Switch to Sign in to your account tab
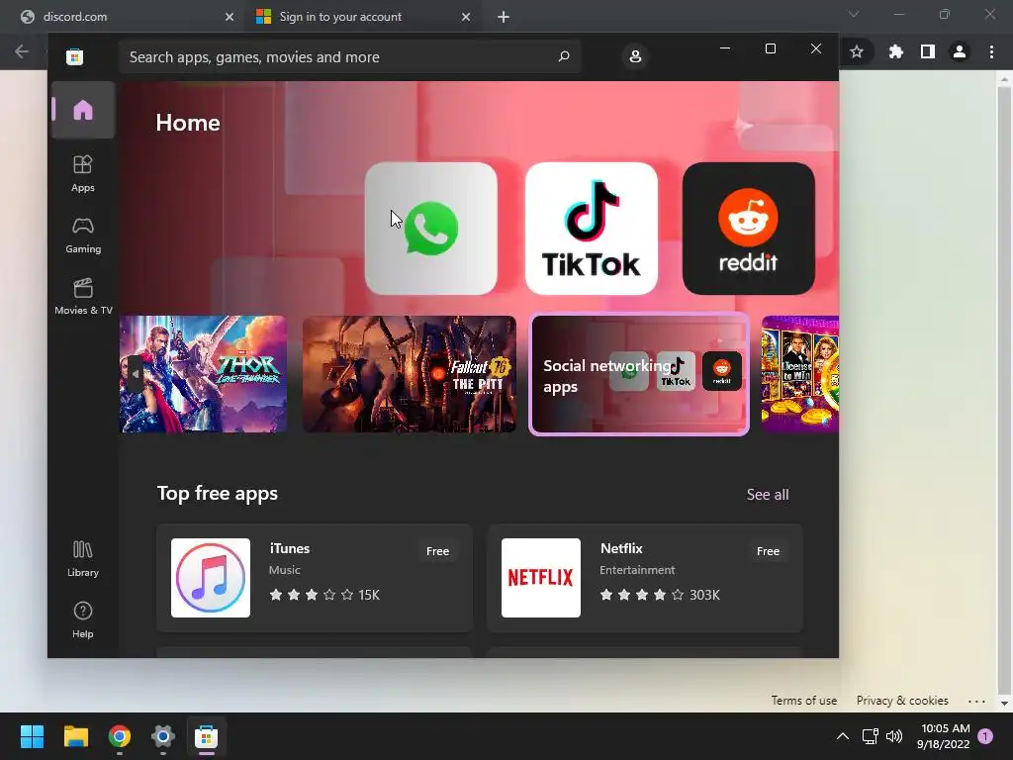This screenshot has width=1013, height=760. pos(362,17)
